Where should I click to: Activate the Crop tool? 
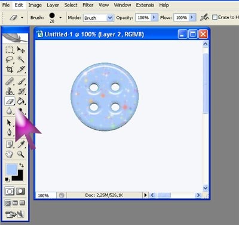[x=9, y=69]
